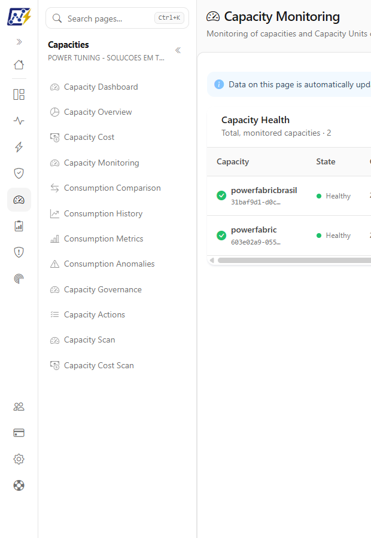Click the 31baf9d1-d0c… capacity ID

(x=256, y=203)
